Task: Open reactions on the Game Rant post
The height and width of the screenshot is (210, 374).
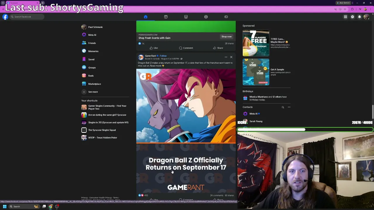Action: pyautogui.click(x=143, y=195)
